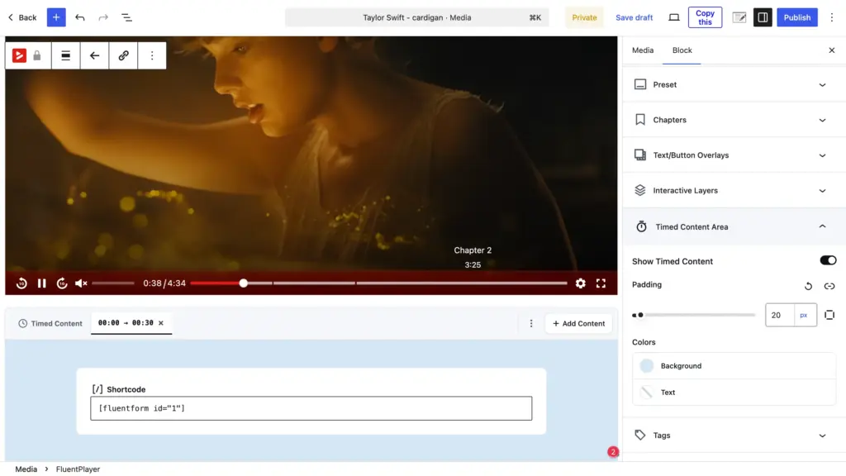Open the command palette title bar
Image resolution: width=846 pixels, height=476 pixels.
tap(416, 17)
